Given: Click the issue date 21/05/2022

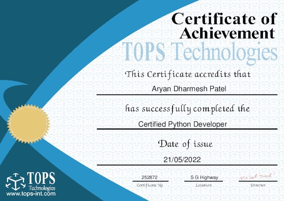Looking at the screenshot, I should click(182, 160).
